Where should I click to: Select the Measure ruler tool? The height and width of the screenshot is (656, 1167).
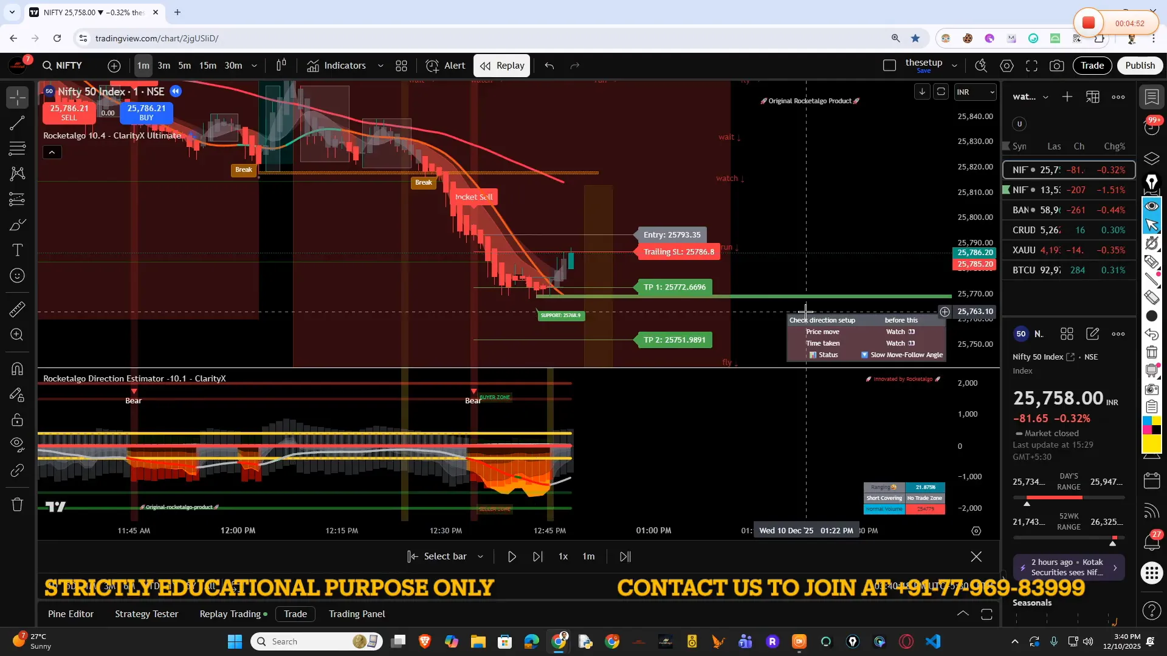click(17, 310)
